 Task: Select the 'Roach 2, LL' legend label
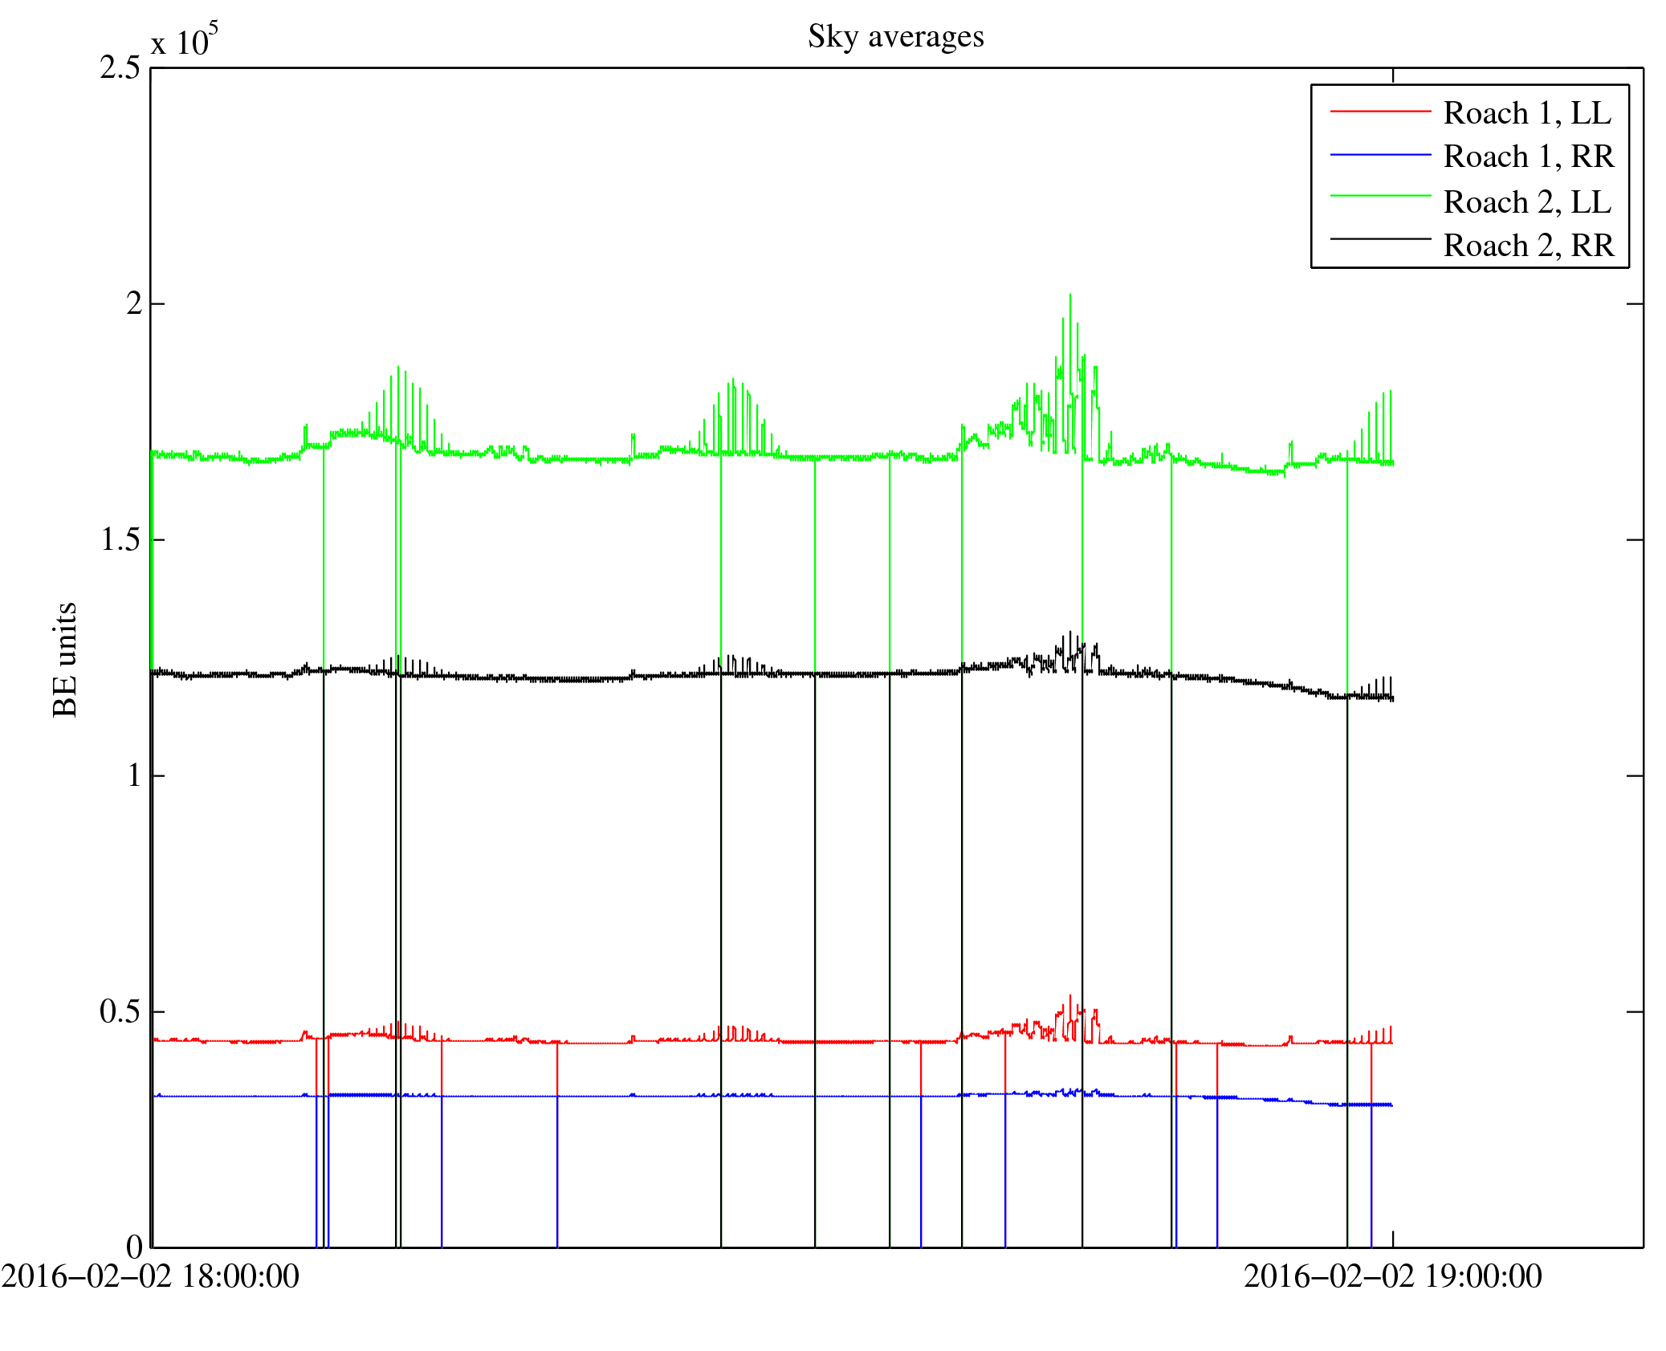1527,202
